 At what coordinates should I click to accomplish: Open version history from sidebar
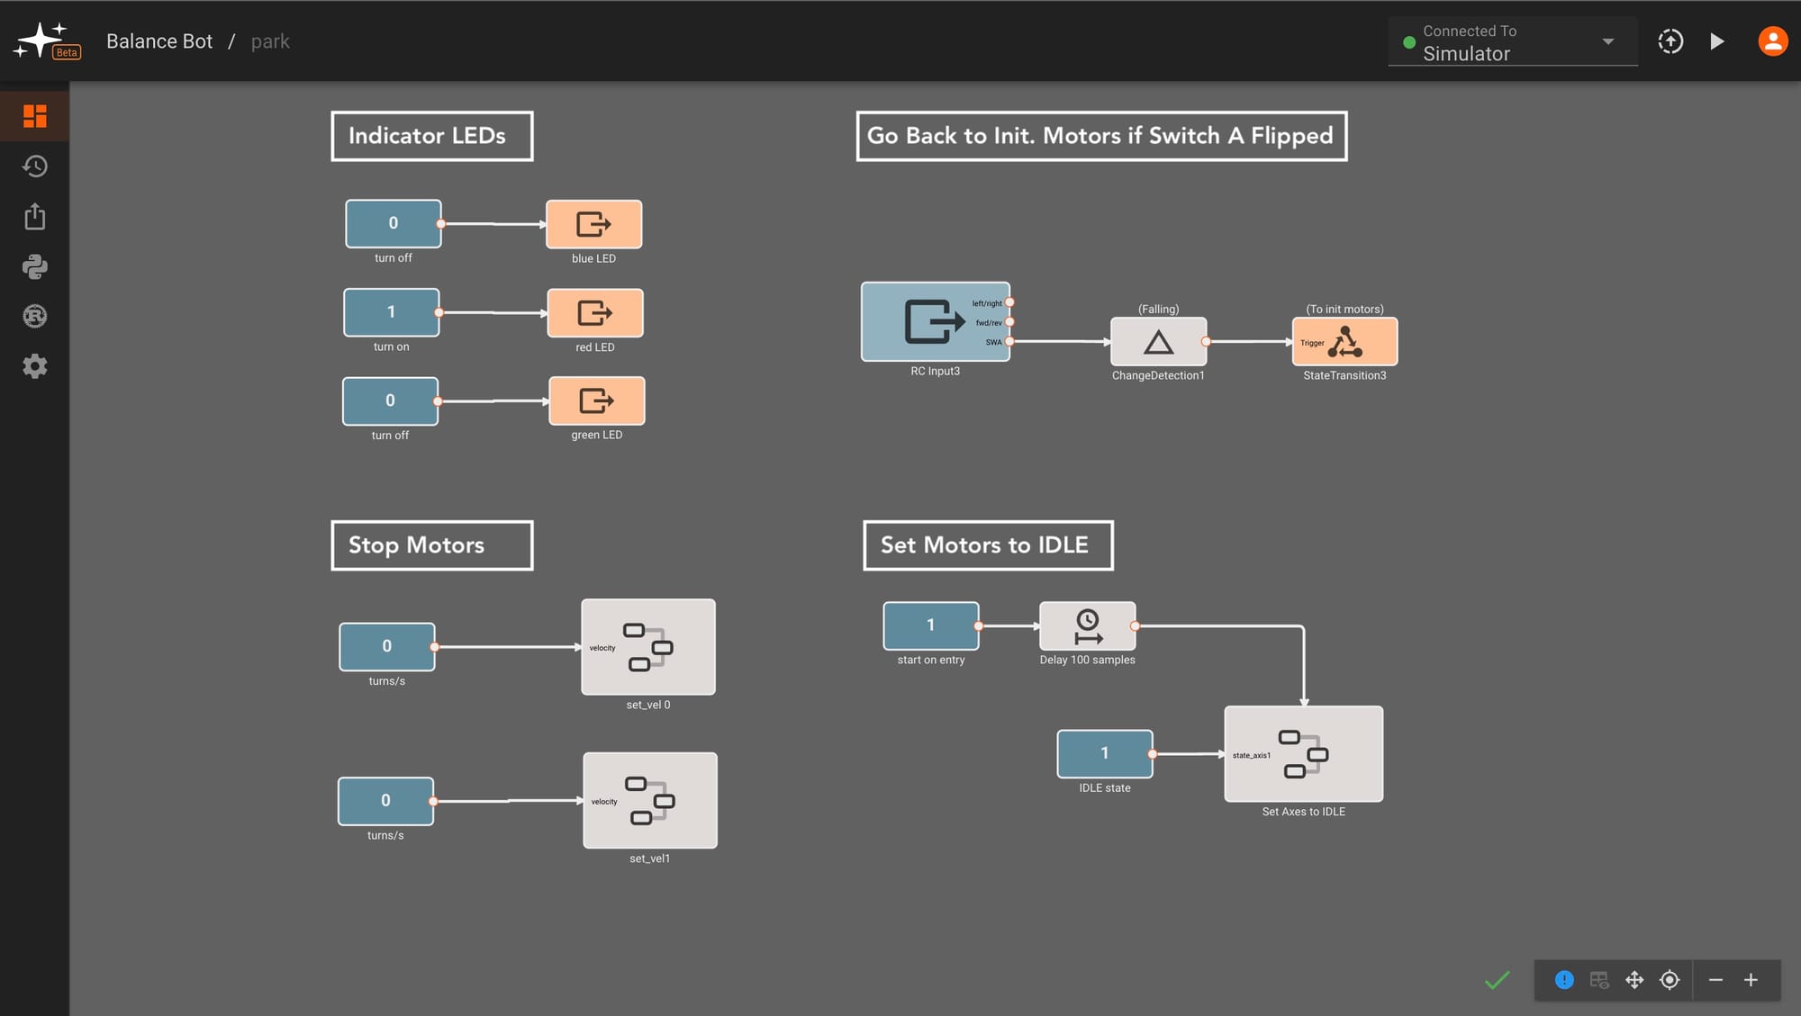[34, 166]
